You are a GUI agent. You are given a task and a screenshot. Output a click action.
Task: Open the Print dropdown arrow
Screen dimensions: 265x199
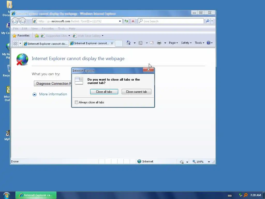(x=165, y=43)
